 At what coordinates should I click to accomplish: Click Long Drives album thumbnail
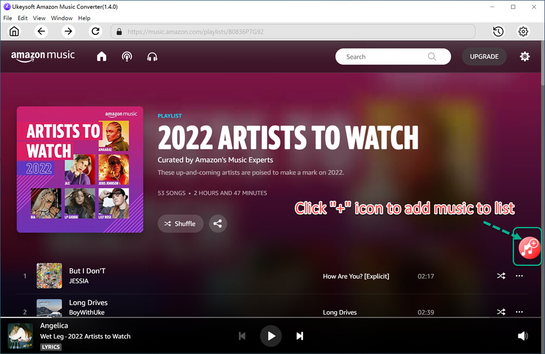(x=50, y=308)
